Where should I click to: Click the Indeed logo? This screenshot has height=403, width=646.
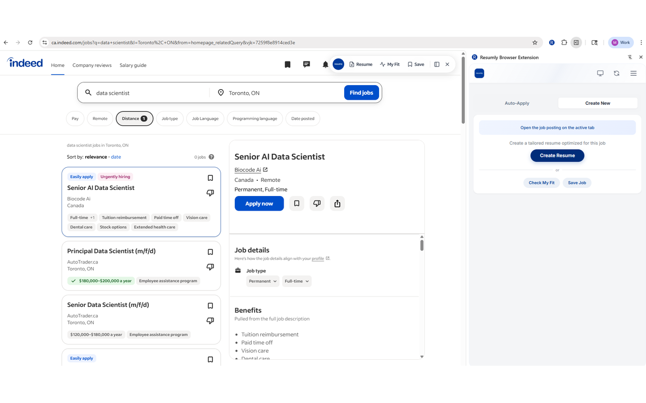coord(25,62)
